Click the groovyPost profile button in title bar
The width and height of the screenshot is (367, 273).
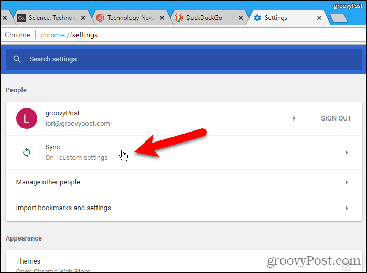pyautogui.click(x=348, y=6)
